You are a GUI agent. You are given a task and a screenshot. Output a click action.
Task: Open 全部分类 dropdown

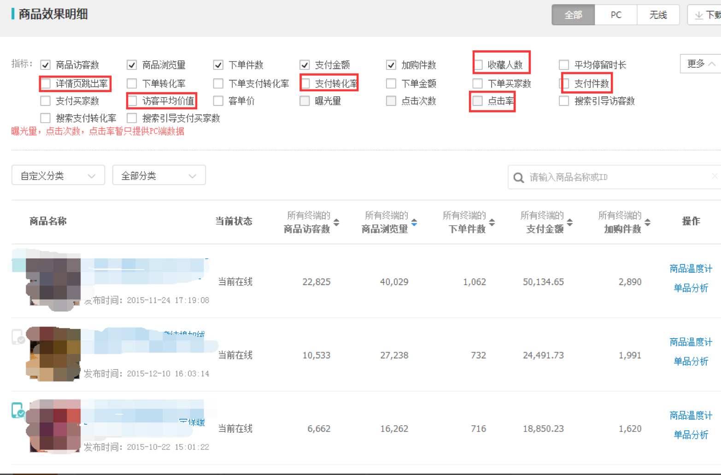point(159,175)
